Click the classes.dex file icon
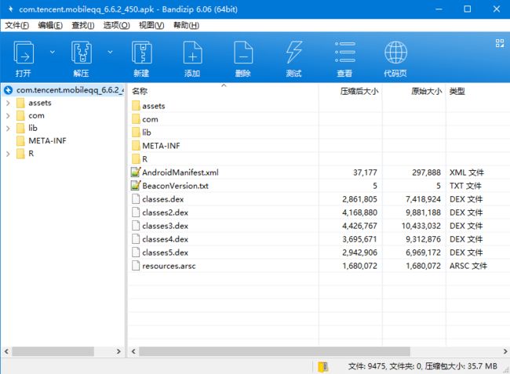510x374 pixels. [136, 199]
